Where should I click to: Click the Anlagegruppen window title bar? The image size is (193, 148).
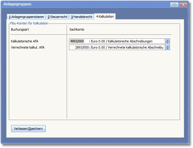pos(89,4)
